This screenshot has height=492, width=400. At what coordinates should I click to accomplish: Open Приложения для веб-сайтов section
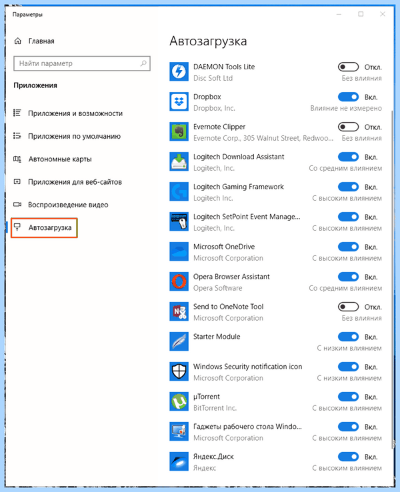click(x=75, y=182)
